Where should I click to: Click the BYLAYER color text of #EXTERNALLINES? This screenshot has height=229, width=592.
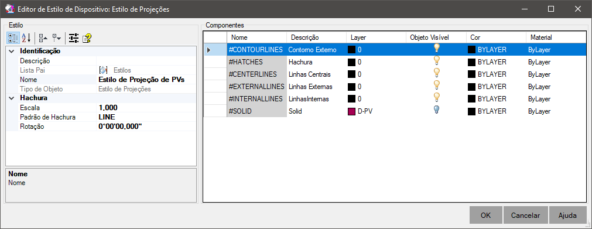click(492, 87)
